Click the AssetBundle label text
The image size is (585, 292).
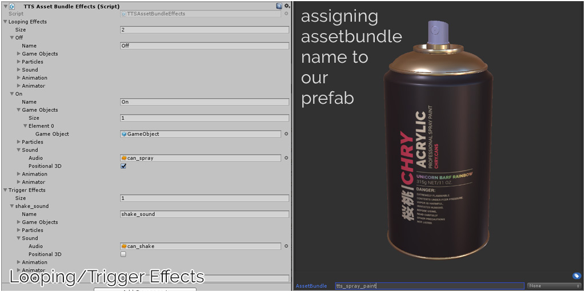coord(311,286)
